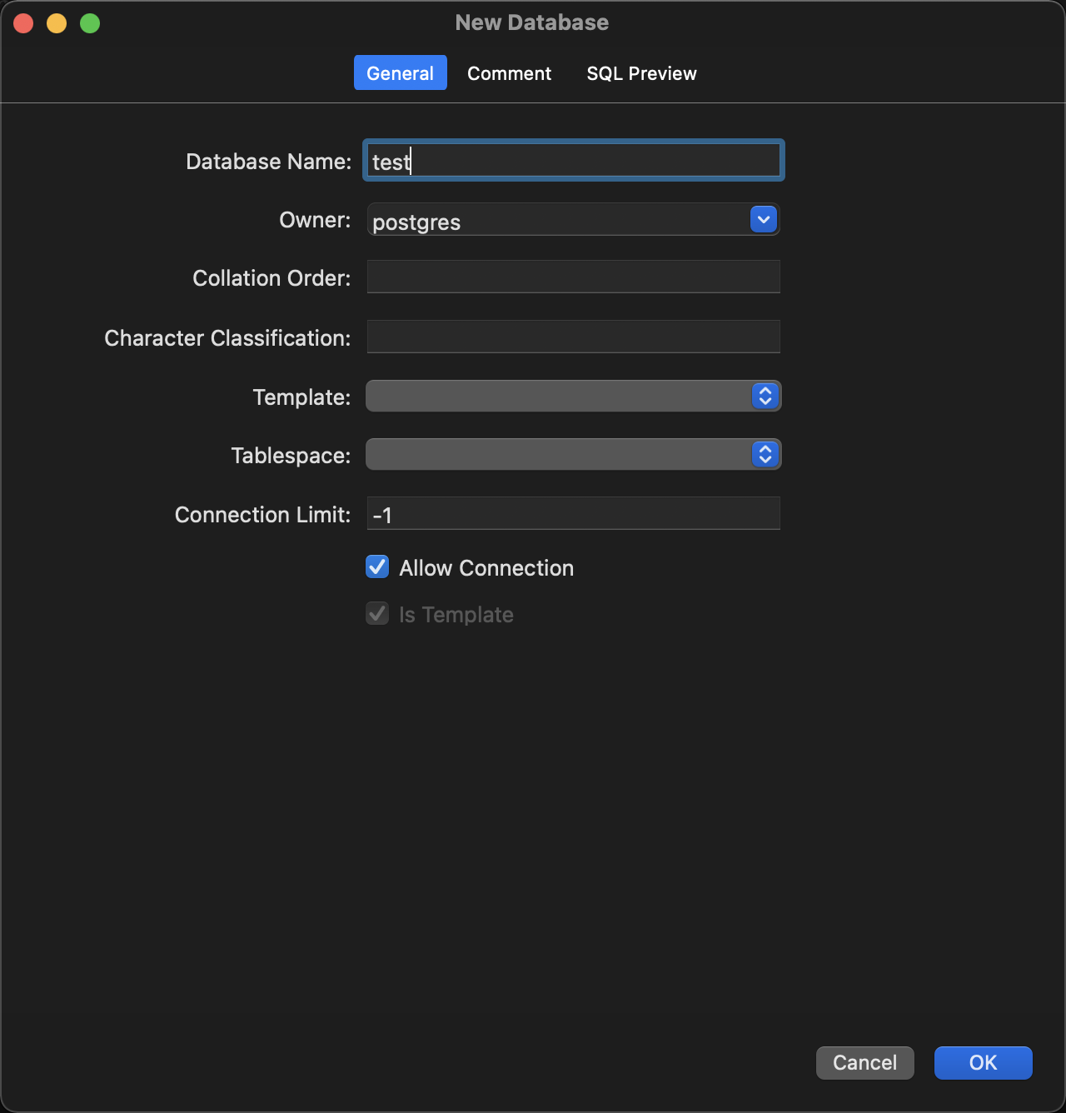
Task: Click the Is Template label text
Action: point(456,615)
